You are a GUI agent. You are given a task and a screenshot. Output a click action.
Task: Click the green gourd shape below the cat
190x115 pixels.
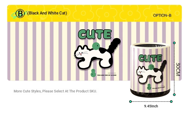point(93,73)
